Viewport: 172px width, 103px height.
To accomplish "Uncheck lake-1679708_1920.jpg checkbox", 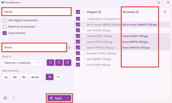I will [x=78, y=30].
